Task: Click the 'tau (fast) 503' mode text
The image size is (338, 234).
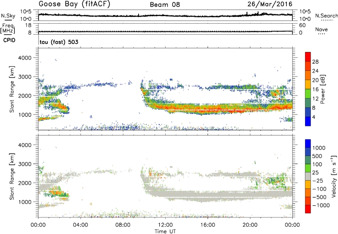Action: [59, 42]
